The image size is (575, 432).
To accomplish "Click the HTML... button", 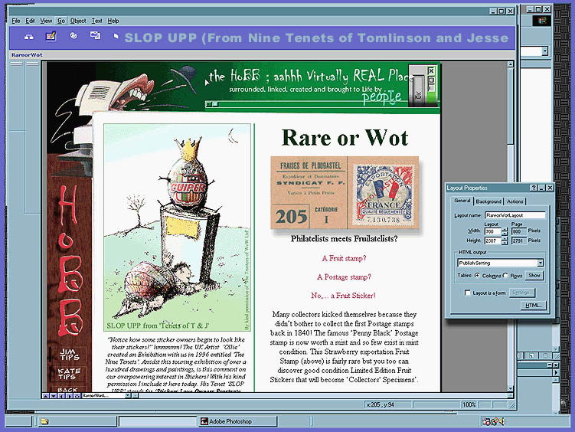I will [x=534, y=305].
